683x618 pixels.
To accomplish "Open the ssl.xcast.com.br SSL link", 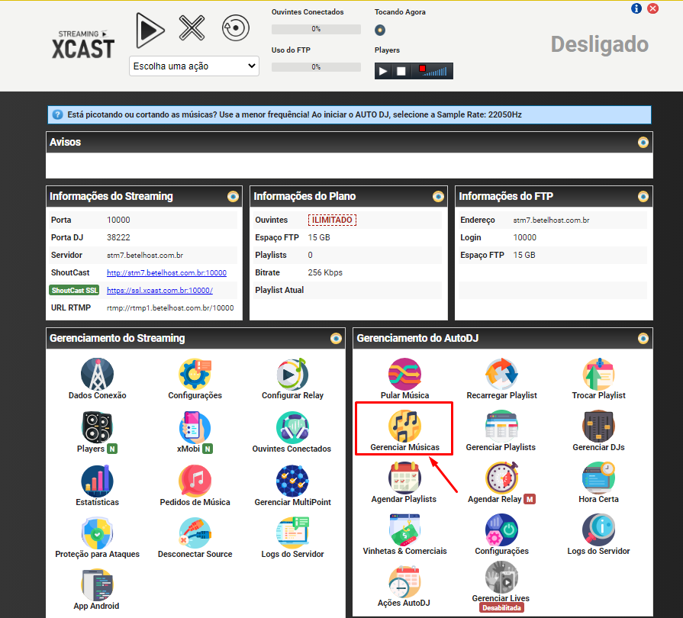I will [159, 290].
